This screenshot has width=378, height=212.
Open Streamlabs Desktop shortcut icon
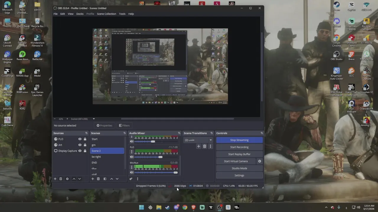[351, 24]
